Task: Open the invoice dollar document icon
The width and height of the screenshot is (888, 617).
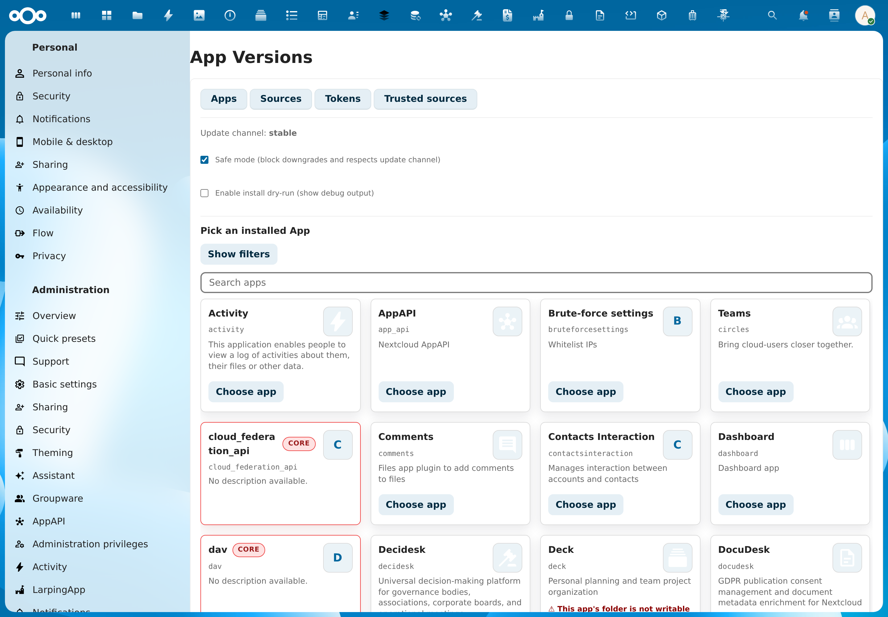Action: (508, 15)
